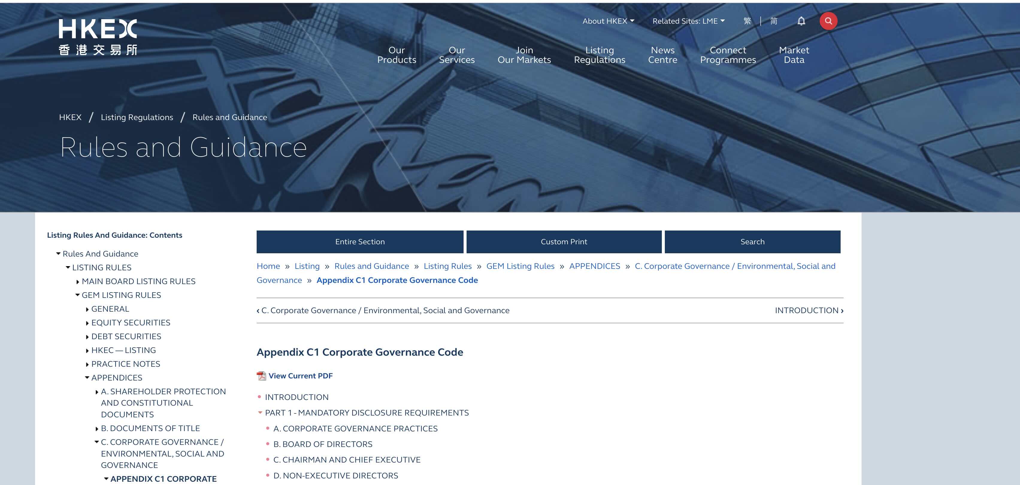
Task: Expand EQUITY SECURITIES tree item
Action: pos(87,323)
